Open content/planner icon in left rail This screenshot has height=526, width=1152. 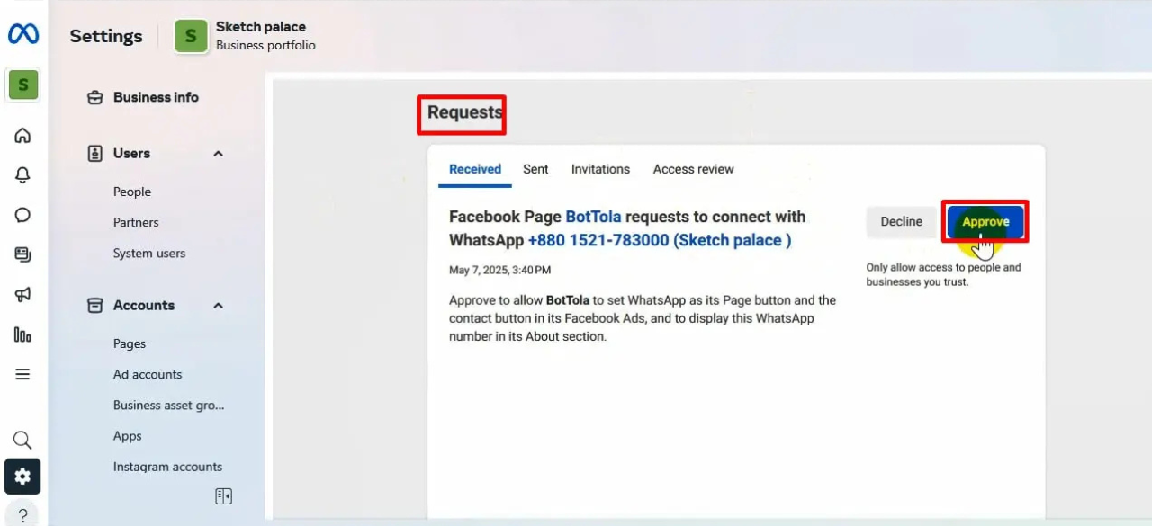[x=23, y=254]
